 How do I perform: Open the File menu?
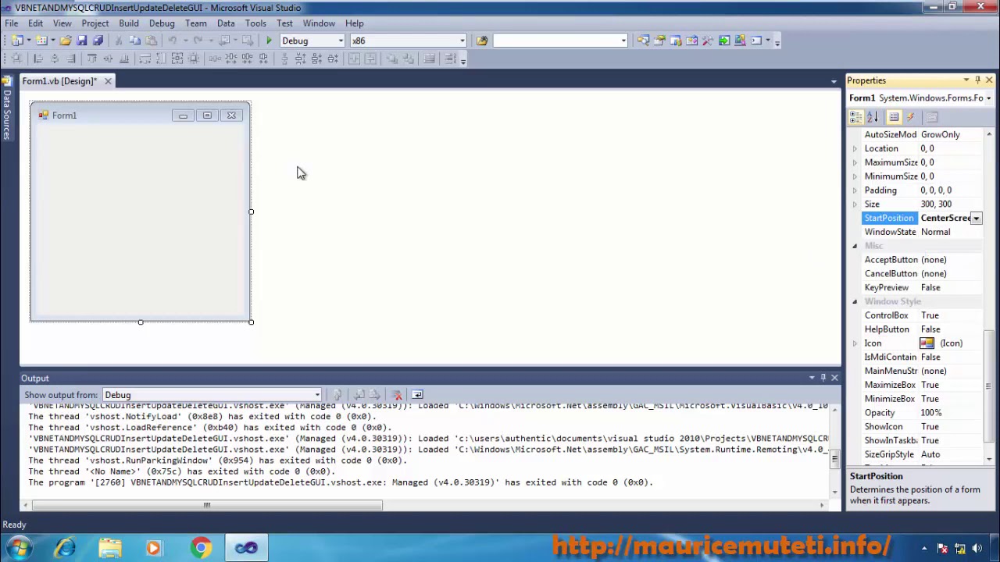click(x=12, y=23)
